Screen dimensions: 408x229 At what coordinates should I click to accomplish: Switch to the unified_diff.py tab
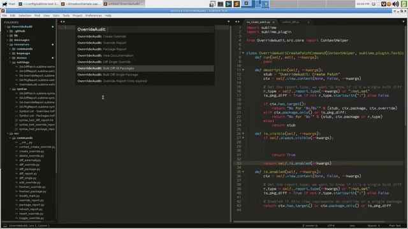click(294, 22)
